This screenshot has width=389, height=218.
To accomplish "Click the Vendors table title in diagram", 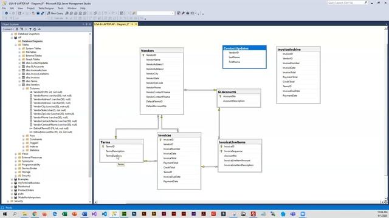I will tap(147, 51).
